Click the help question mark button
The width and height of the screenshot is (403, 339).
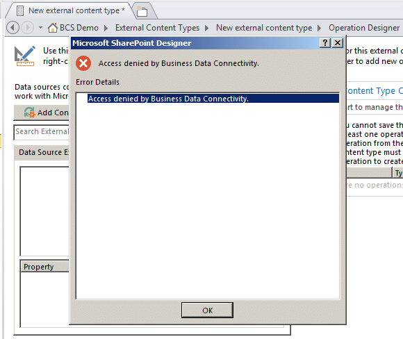click(325, 42)
